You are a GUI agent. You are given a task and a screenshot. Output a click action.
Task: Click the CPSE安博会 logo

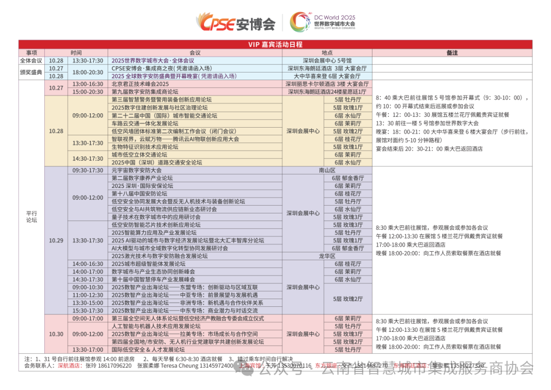235,22
